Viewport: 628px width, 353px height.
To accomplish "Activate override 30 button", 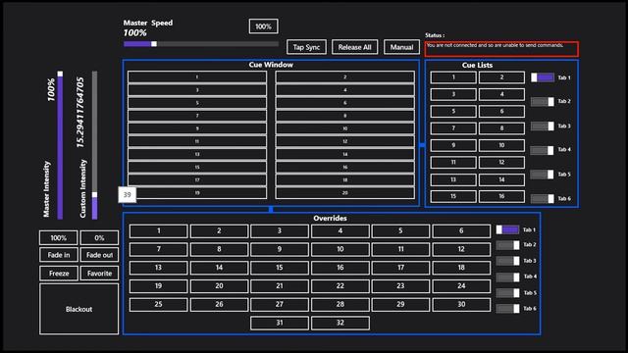I will click(461, 305).
